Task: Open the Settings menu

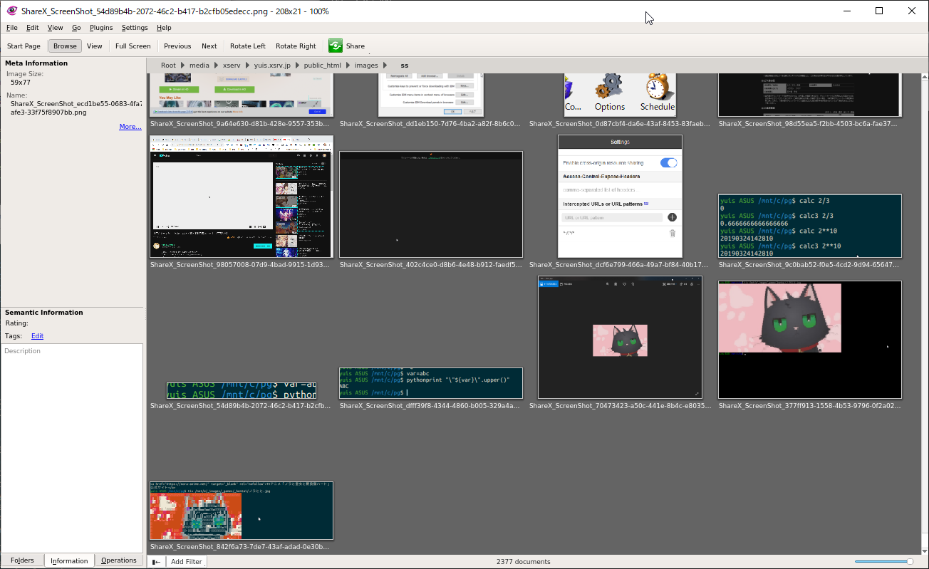Action: pyautogui.click(x=135, y=28)
